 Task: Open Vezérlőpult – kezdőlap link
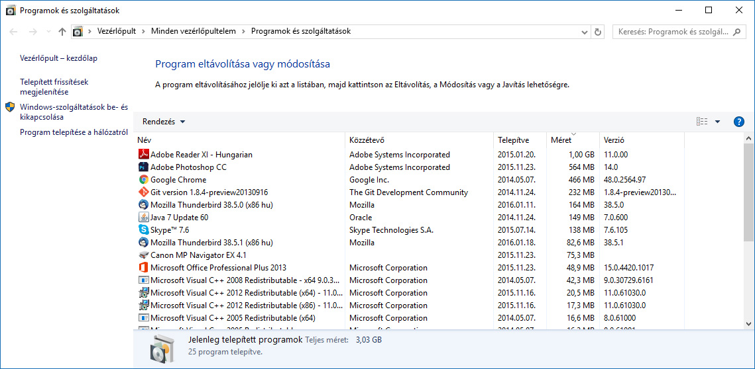coord(58,58)
